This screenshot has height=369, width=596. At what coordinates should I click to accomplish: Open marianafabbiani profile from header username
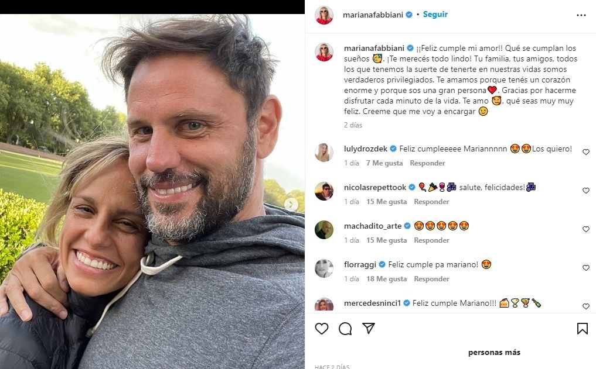click(x=373, y=15)
